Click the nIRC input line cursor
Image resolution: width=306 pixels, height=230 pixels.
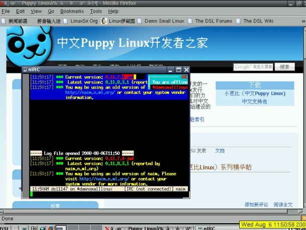click(32, 194)
